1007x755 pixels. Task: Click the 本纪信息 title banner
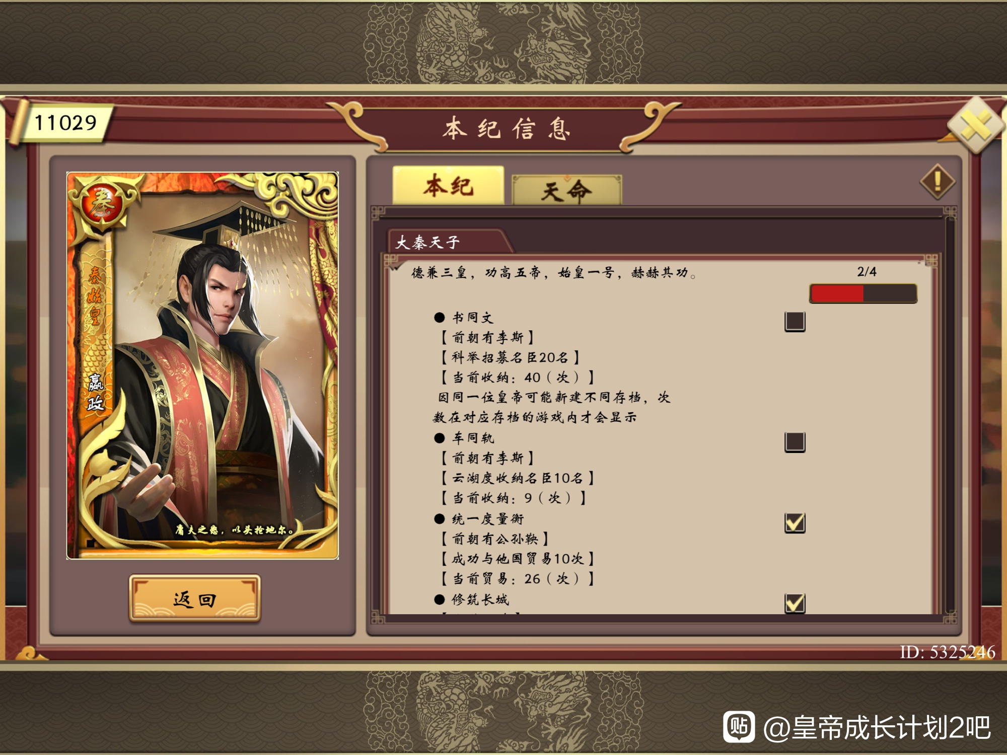[x=507, y=129]
